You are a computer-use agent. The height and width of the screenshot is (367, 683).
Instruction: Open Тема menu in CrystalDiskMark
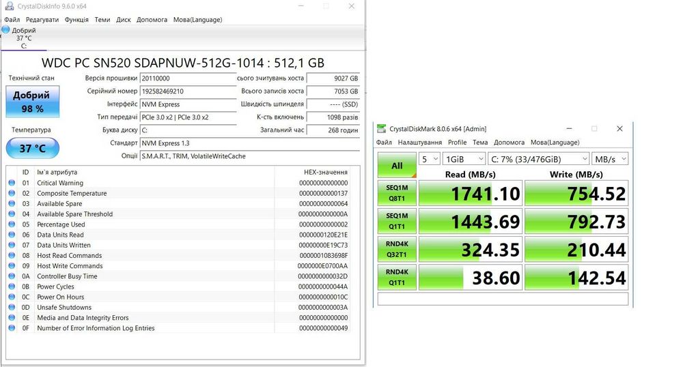480,142
